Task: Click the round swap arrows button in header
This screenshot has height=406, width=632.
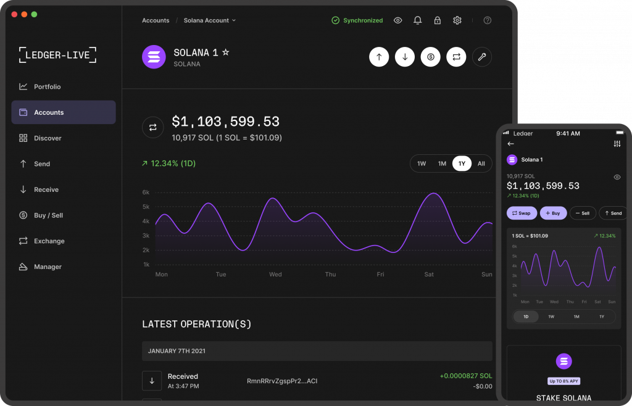Action: [x=456, y=57]
